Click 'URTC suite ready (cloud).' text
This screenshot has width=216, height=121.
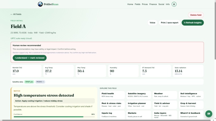pyautogui.click(x=21, y=38)
